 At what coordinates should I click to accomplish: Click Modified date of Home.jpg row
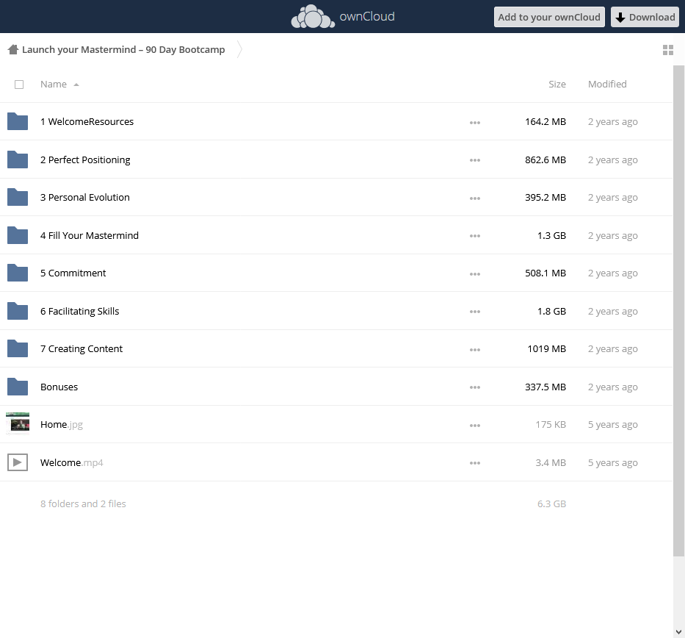(x=612, y=424)
